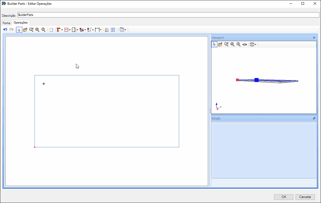Click the red origin point on panel corner

point(35,147)
